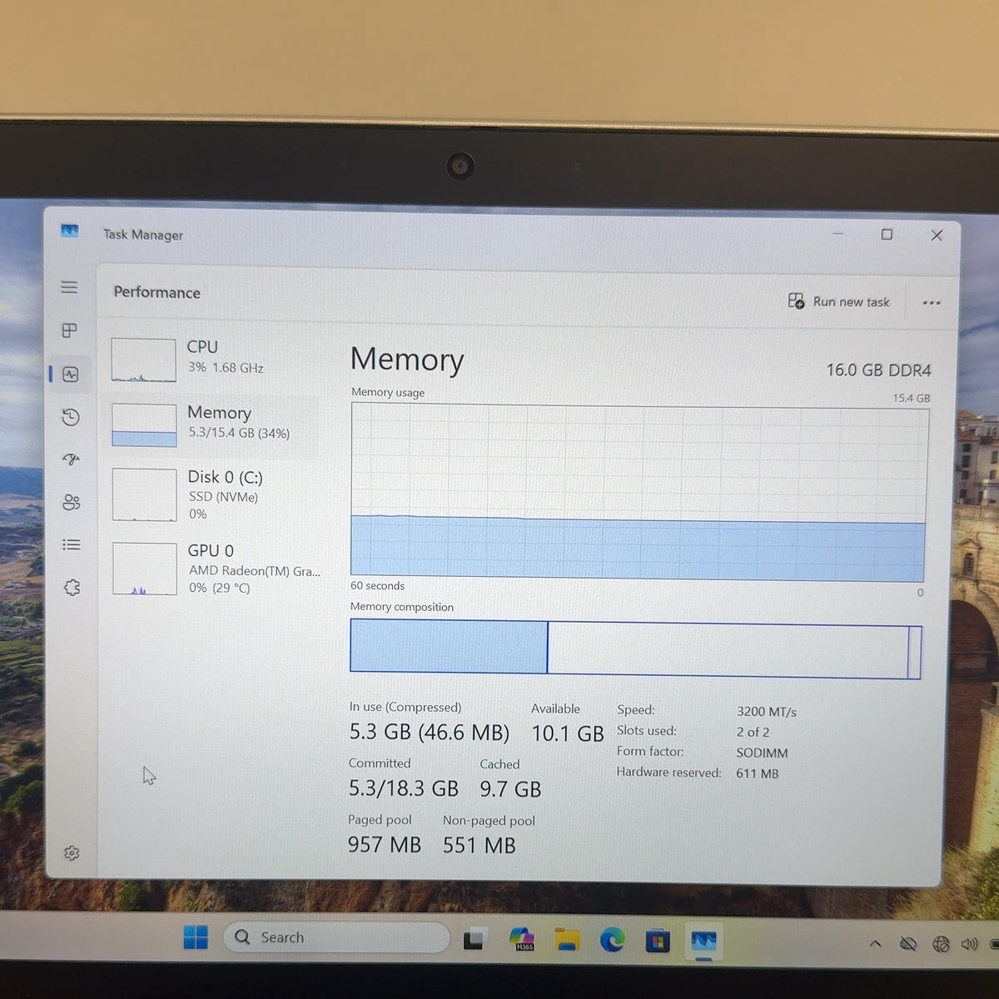Select the Performance page icon in sidebar

point(71,374)
